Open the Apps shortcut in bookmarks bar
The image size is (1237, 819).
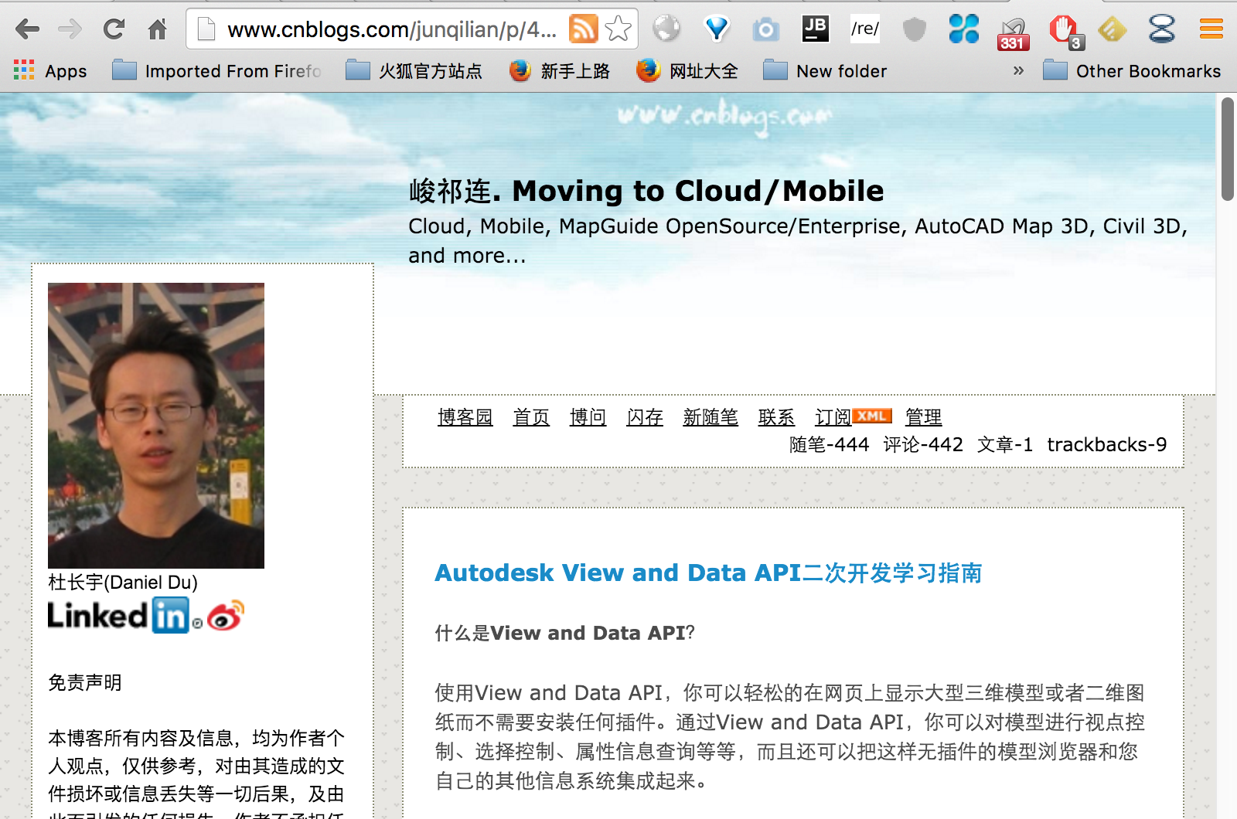coord(50,71)
